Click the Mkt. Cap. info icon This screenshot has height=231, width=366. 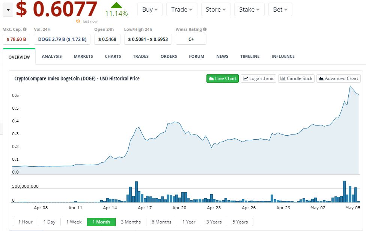point(25,29)
